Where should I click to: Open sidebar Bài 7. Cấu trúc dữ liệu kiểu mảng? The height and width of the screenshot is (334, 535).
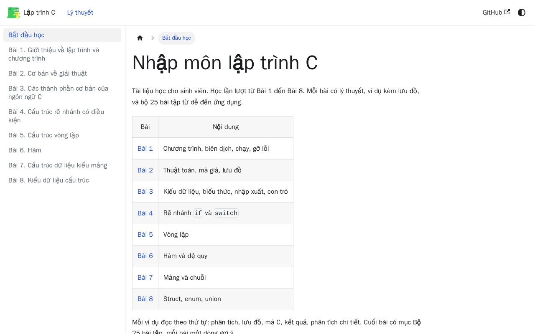point(62,165)
